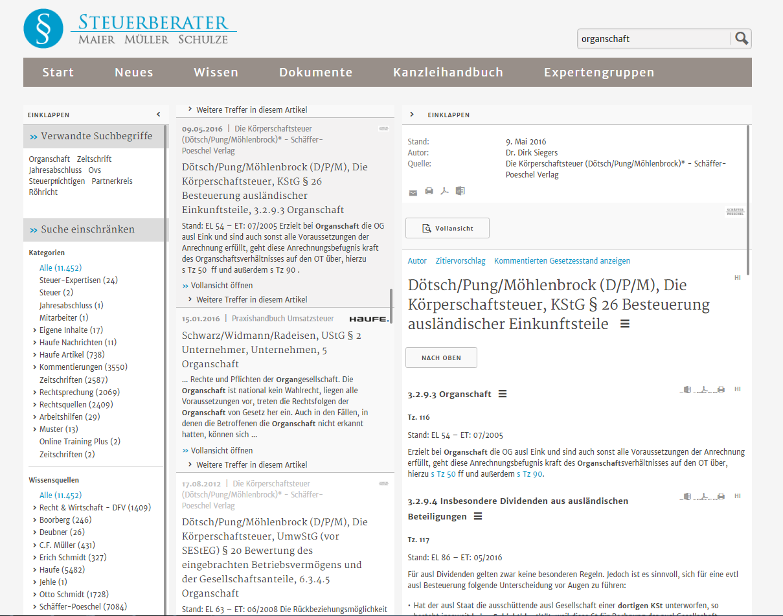Viewport: 783px width, 616px height.
Task: Open Kommentierten Gesetzesstand anzeigen link
Action: (562, 261)
